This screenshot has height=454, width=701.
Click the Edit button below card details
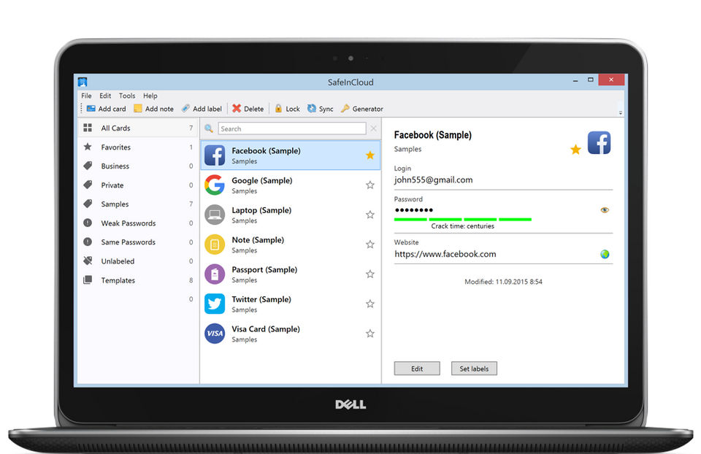417,369
